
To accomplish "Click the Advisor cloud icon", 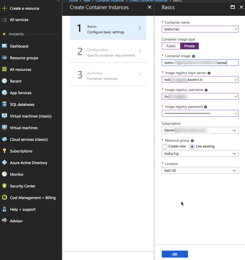I will click(4, 221).
